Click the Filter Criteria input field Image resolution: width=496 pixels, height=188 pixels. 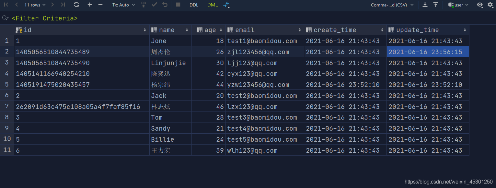pyautogui.click(x=45, y=18)
